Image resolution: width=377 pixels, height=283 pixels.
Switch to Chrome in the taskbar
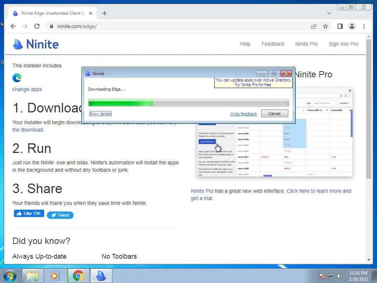[x=78, y=276]
